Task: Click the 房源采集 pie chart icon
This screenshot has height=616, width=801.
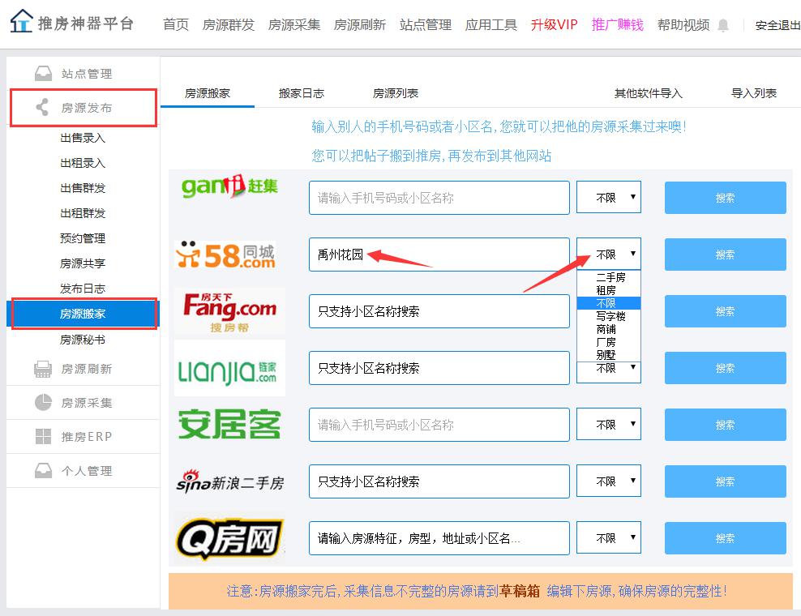Action: (x=43, y=403)
